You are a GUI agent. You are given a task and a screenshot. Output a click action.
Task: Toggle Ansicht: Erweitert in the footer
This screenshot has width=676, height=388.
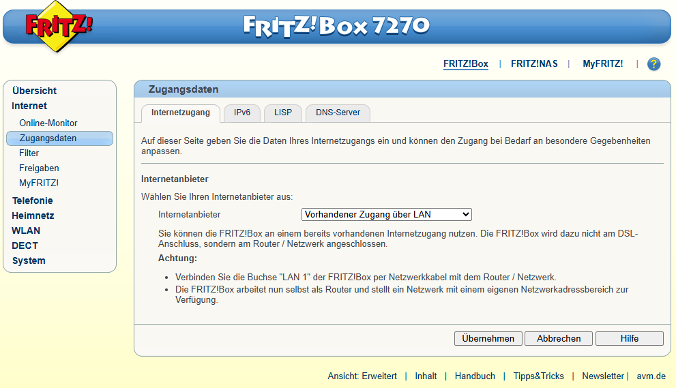(362, 376)
